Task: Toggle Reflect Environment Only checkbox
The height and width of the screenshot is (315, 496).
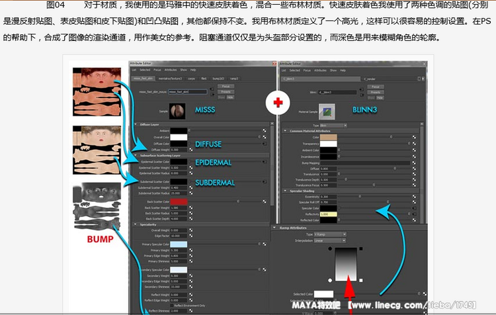Action: pyautogui.click(x=172, y=304)
